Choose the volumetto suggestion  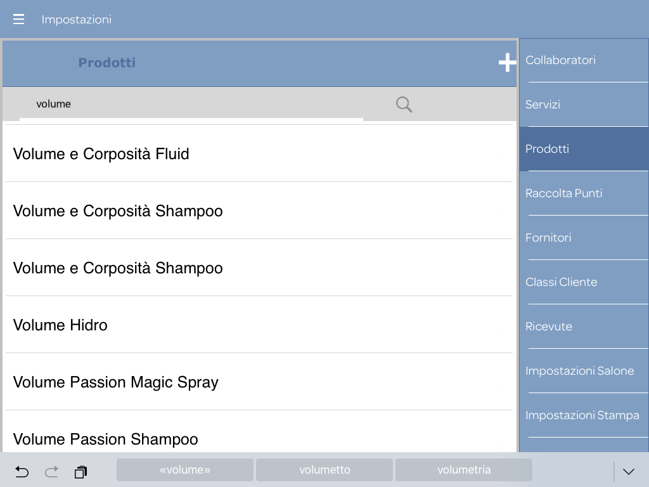click(324, 470)
